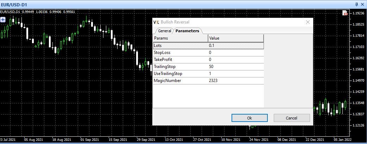Edit the StopLoss value cell
Image resolution: width=367 pixels, height=144 pixels.
236,53
